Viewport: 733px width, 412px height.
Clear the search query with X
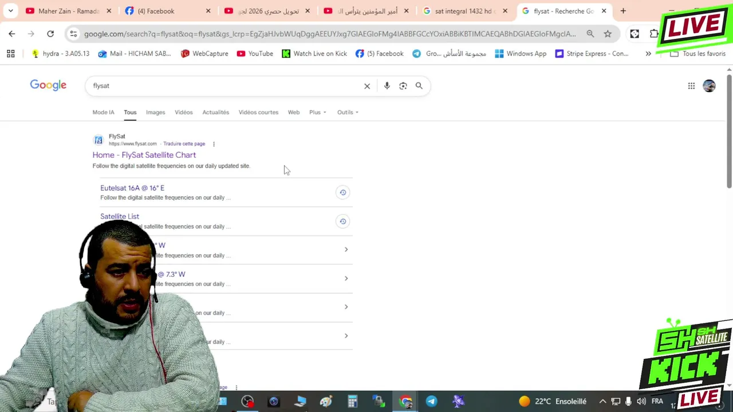click(x=367, y=86)
